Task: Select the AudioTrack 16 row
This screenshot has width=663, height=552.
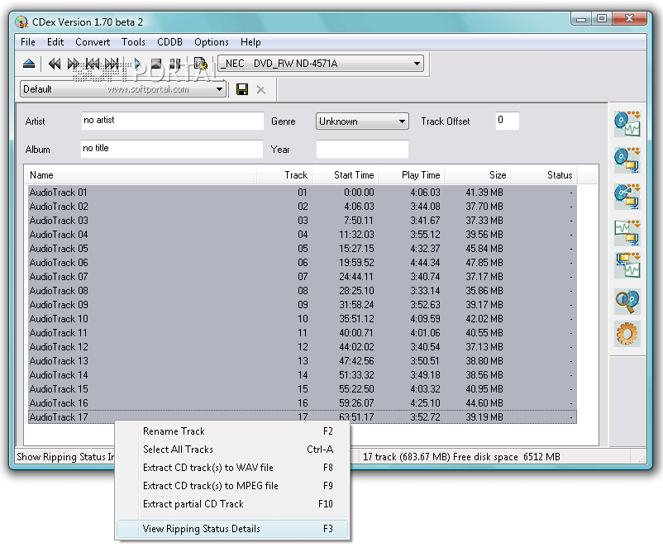Action: (x=303, y=402)
